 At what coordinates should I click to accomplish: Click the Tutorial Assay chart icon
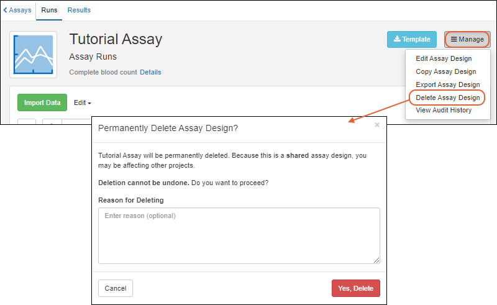[x=33, y=55]
